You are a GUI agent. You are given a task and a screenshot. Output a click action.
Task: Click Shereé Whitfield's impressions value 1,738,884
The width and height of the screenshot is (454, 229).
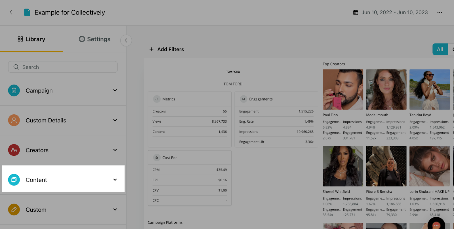click(350, 204)
